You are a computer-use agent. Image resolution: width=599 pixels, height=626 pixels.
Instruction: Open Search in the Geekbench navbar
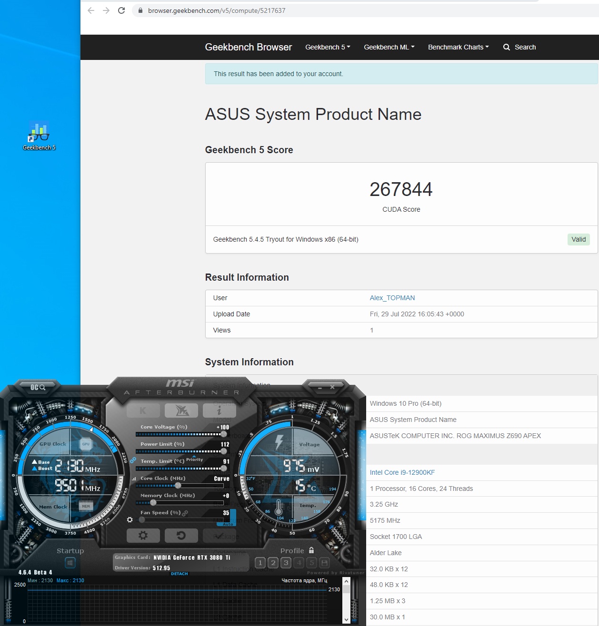pos(519,47)
